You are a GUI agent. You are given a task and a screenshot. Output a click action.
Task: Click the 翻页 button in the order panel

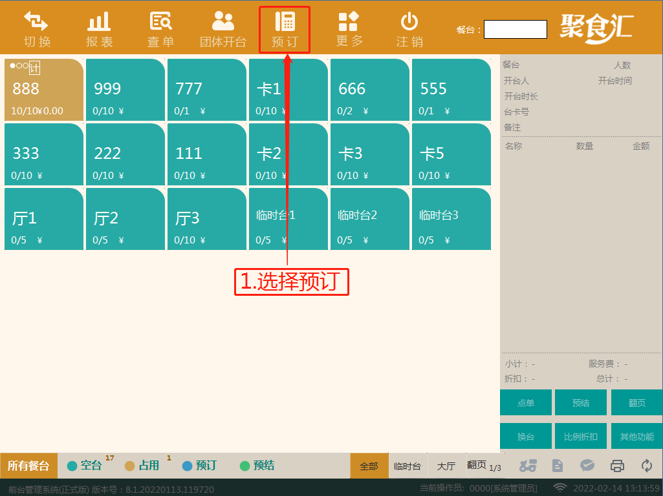tap(636, 403)
